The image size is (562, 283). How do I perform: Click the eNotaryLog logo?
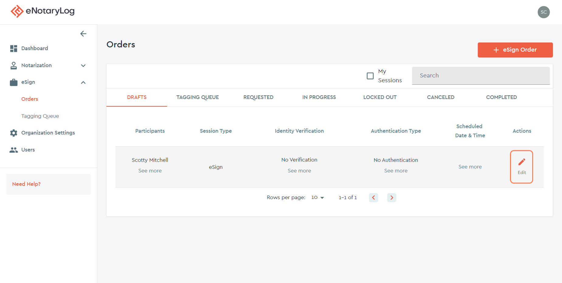tap(43, 11)
